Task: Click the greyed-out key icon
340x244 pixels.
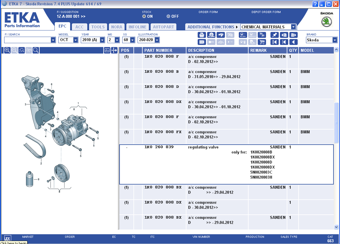Action: pyautogui.click(x=211, y=42)
